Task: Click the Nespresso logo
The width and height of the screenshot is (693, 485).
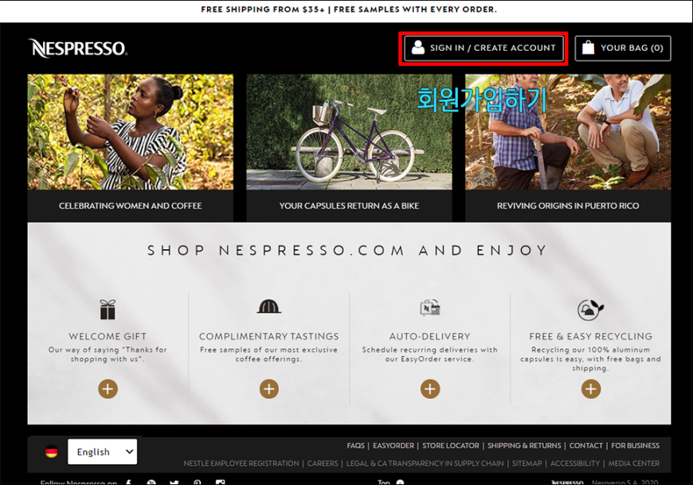Action: coord(78,48)
